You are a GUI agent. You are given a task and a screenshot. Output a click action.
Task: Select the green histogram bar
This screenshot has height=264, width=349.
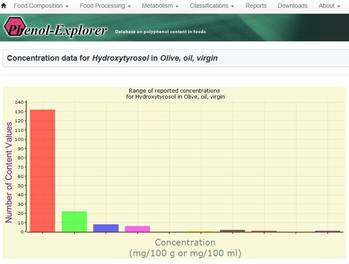74,221
